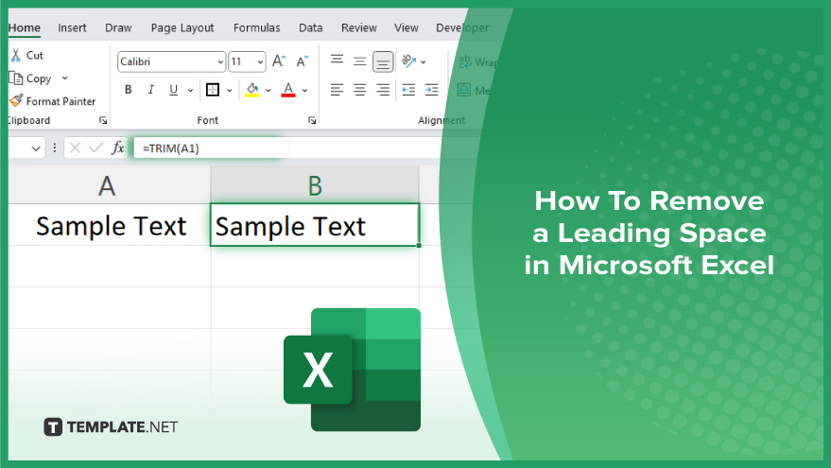Select bottom align icon
This screenshot has height=468, width=831.
[383, 62]
